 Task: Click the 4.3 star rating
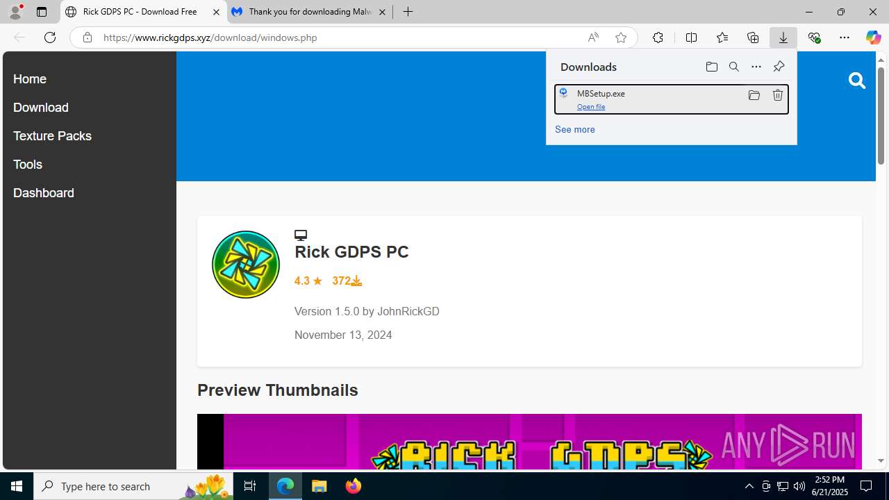(x=308, y=281)
